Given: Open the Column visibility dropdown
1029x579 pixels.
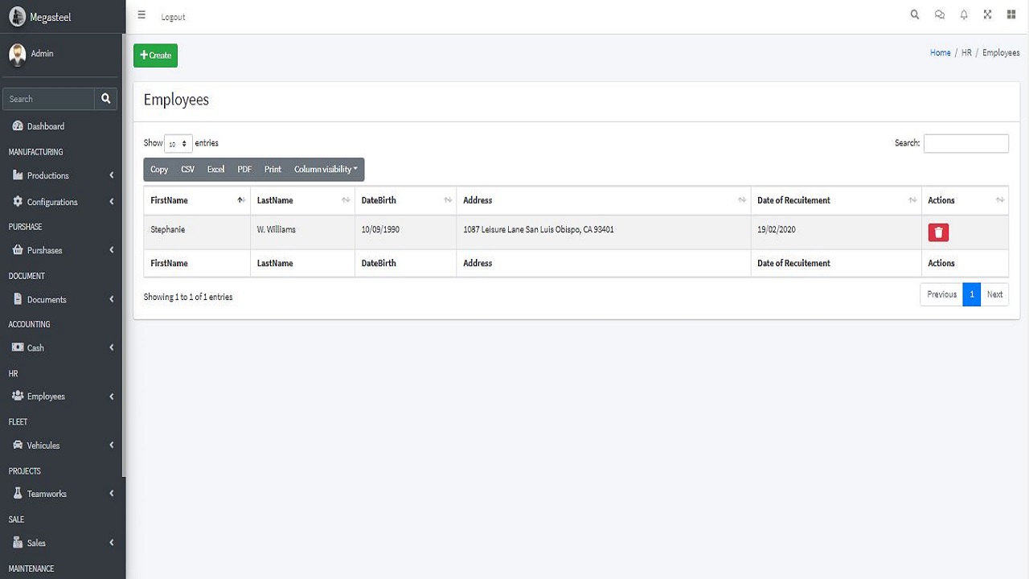Looking at the screenshot, I should click(x=326, y=170).
